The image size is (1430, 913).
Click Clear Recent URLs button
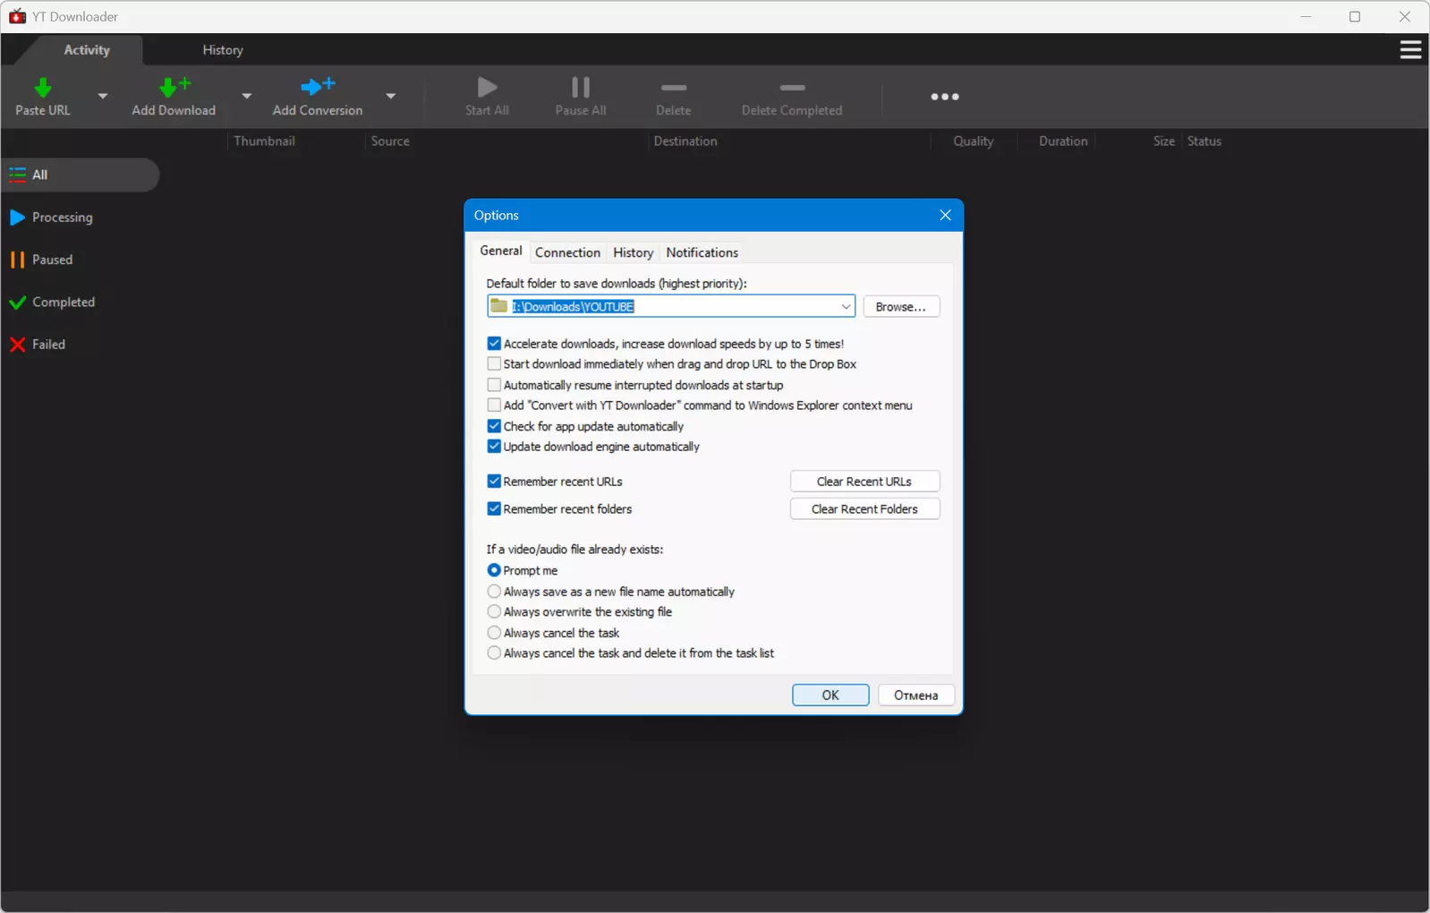(864, 482)
